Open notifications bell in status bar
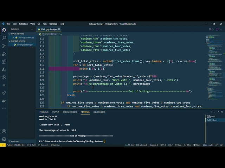This screenshot has height=168, width=225. click(221, 145)
